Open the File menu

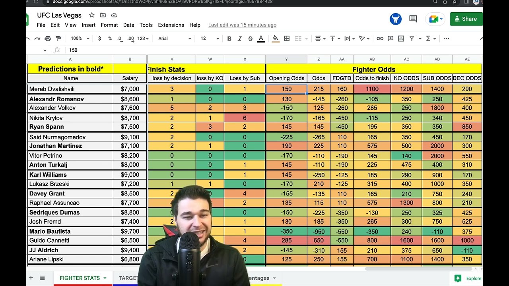(x=41, y=25)
